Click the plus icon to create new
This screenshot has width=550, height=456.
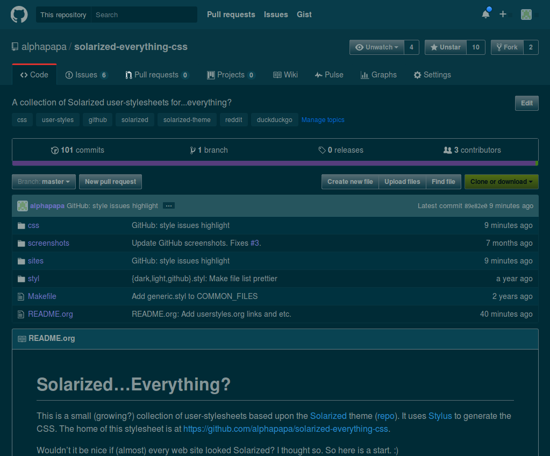tap(502, 15)
